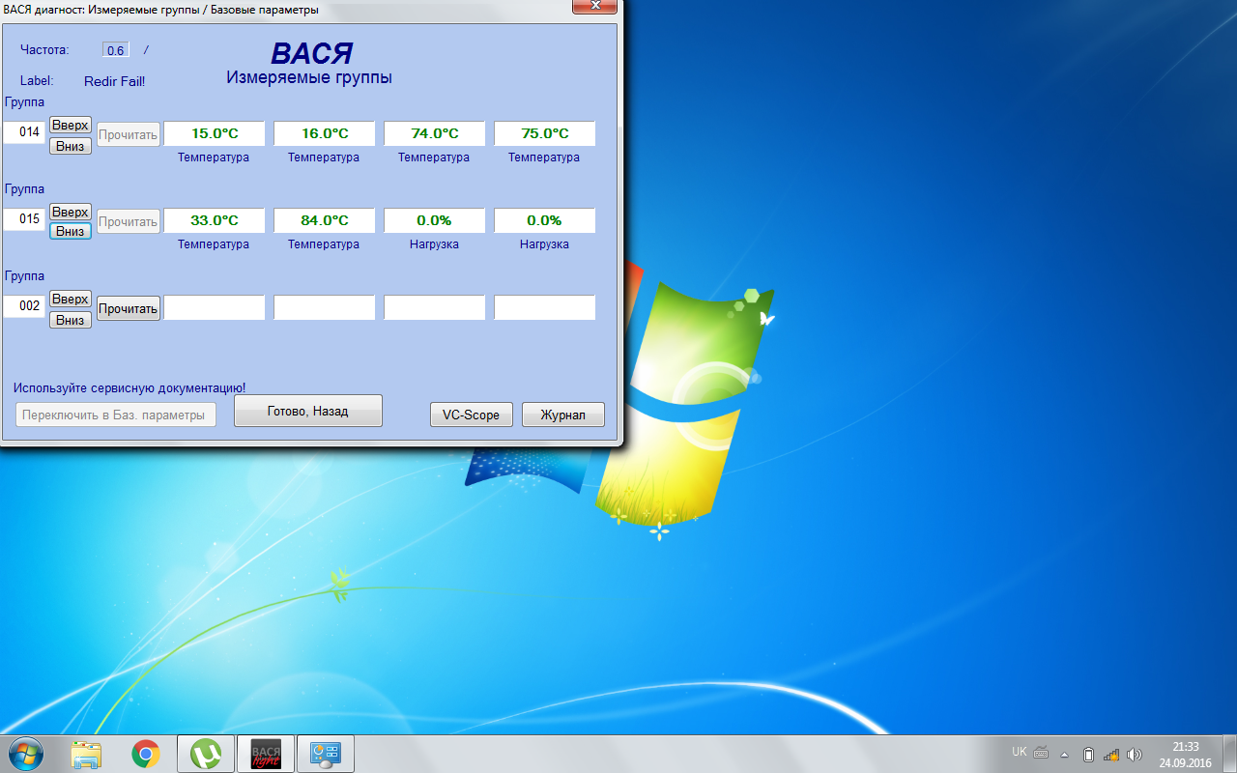Open the Windows Start menu
This screenshot has height=773, width=1237.
coord(25,754)
